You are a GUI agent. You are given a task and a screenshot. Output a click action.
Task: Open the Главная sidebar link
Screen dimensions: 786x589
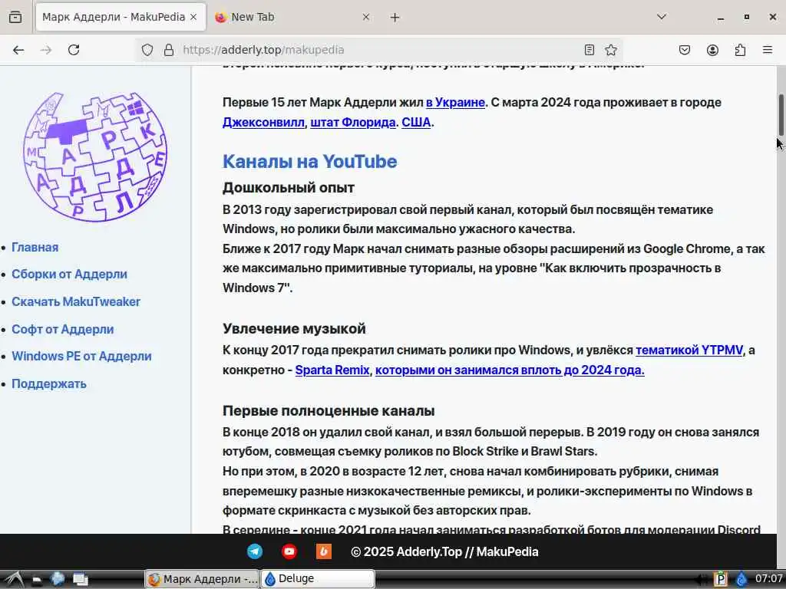(35, 248)
